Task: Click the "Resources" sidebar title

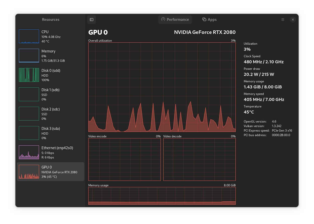Action: pos(51,20)
